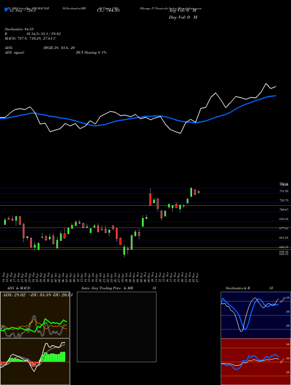Select the '12 Day' moving average label
291x385 pixels.
pyautogui.click(x=22, y=10)
